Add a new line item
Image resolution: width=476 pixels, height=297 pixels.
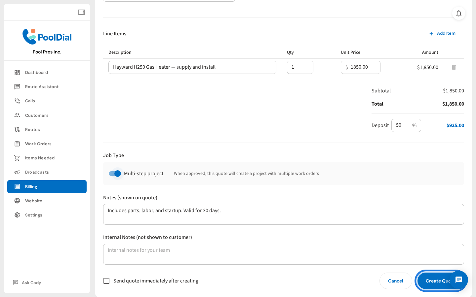443,33
